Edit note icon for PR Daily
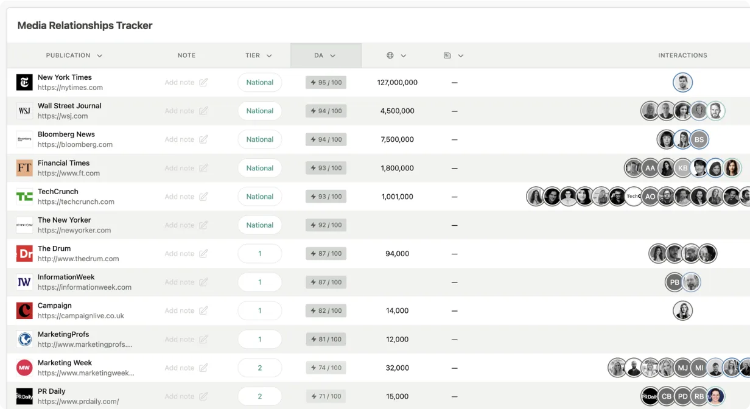 [203, 396]
